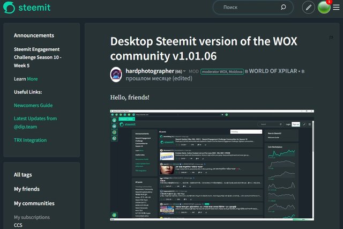Open the Newcomers Guide link

(x=33, y=105)
